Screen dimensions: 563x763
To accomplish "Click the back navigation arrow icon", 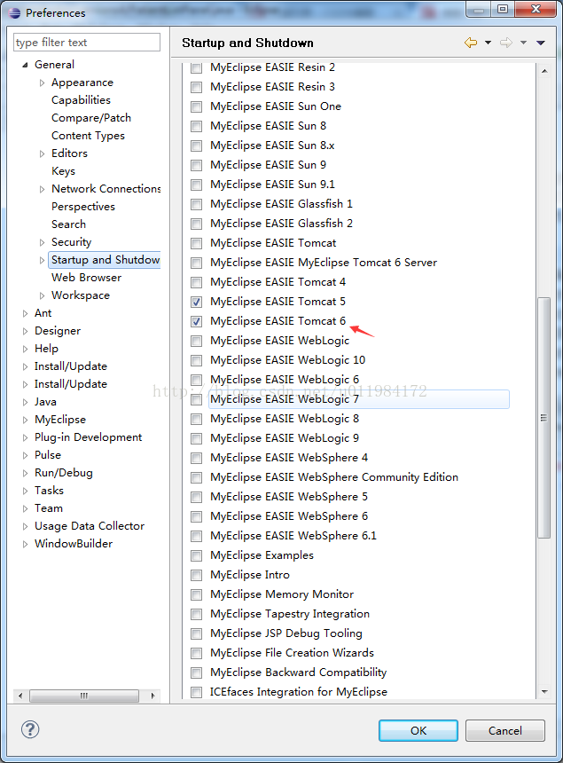I will 471,43.
